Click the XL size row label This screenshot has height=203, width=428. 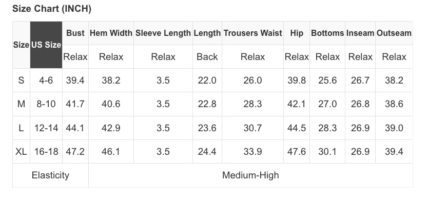click(21, 152)
